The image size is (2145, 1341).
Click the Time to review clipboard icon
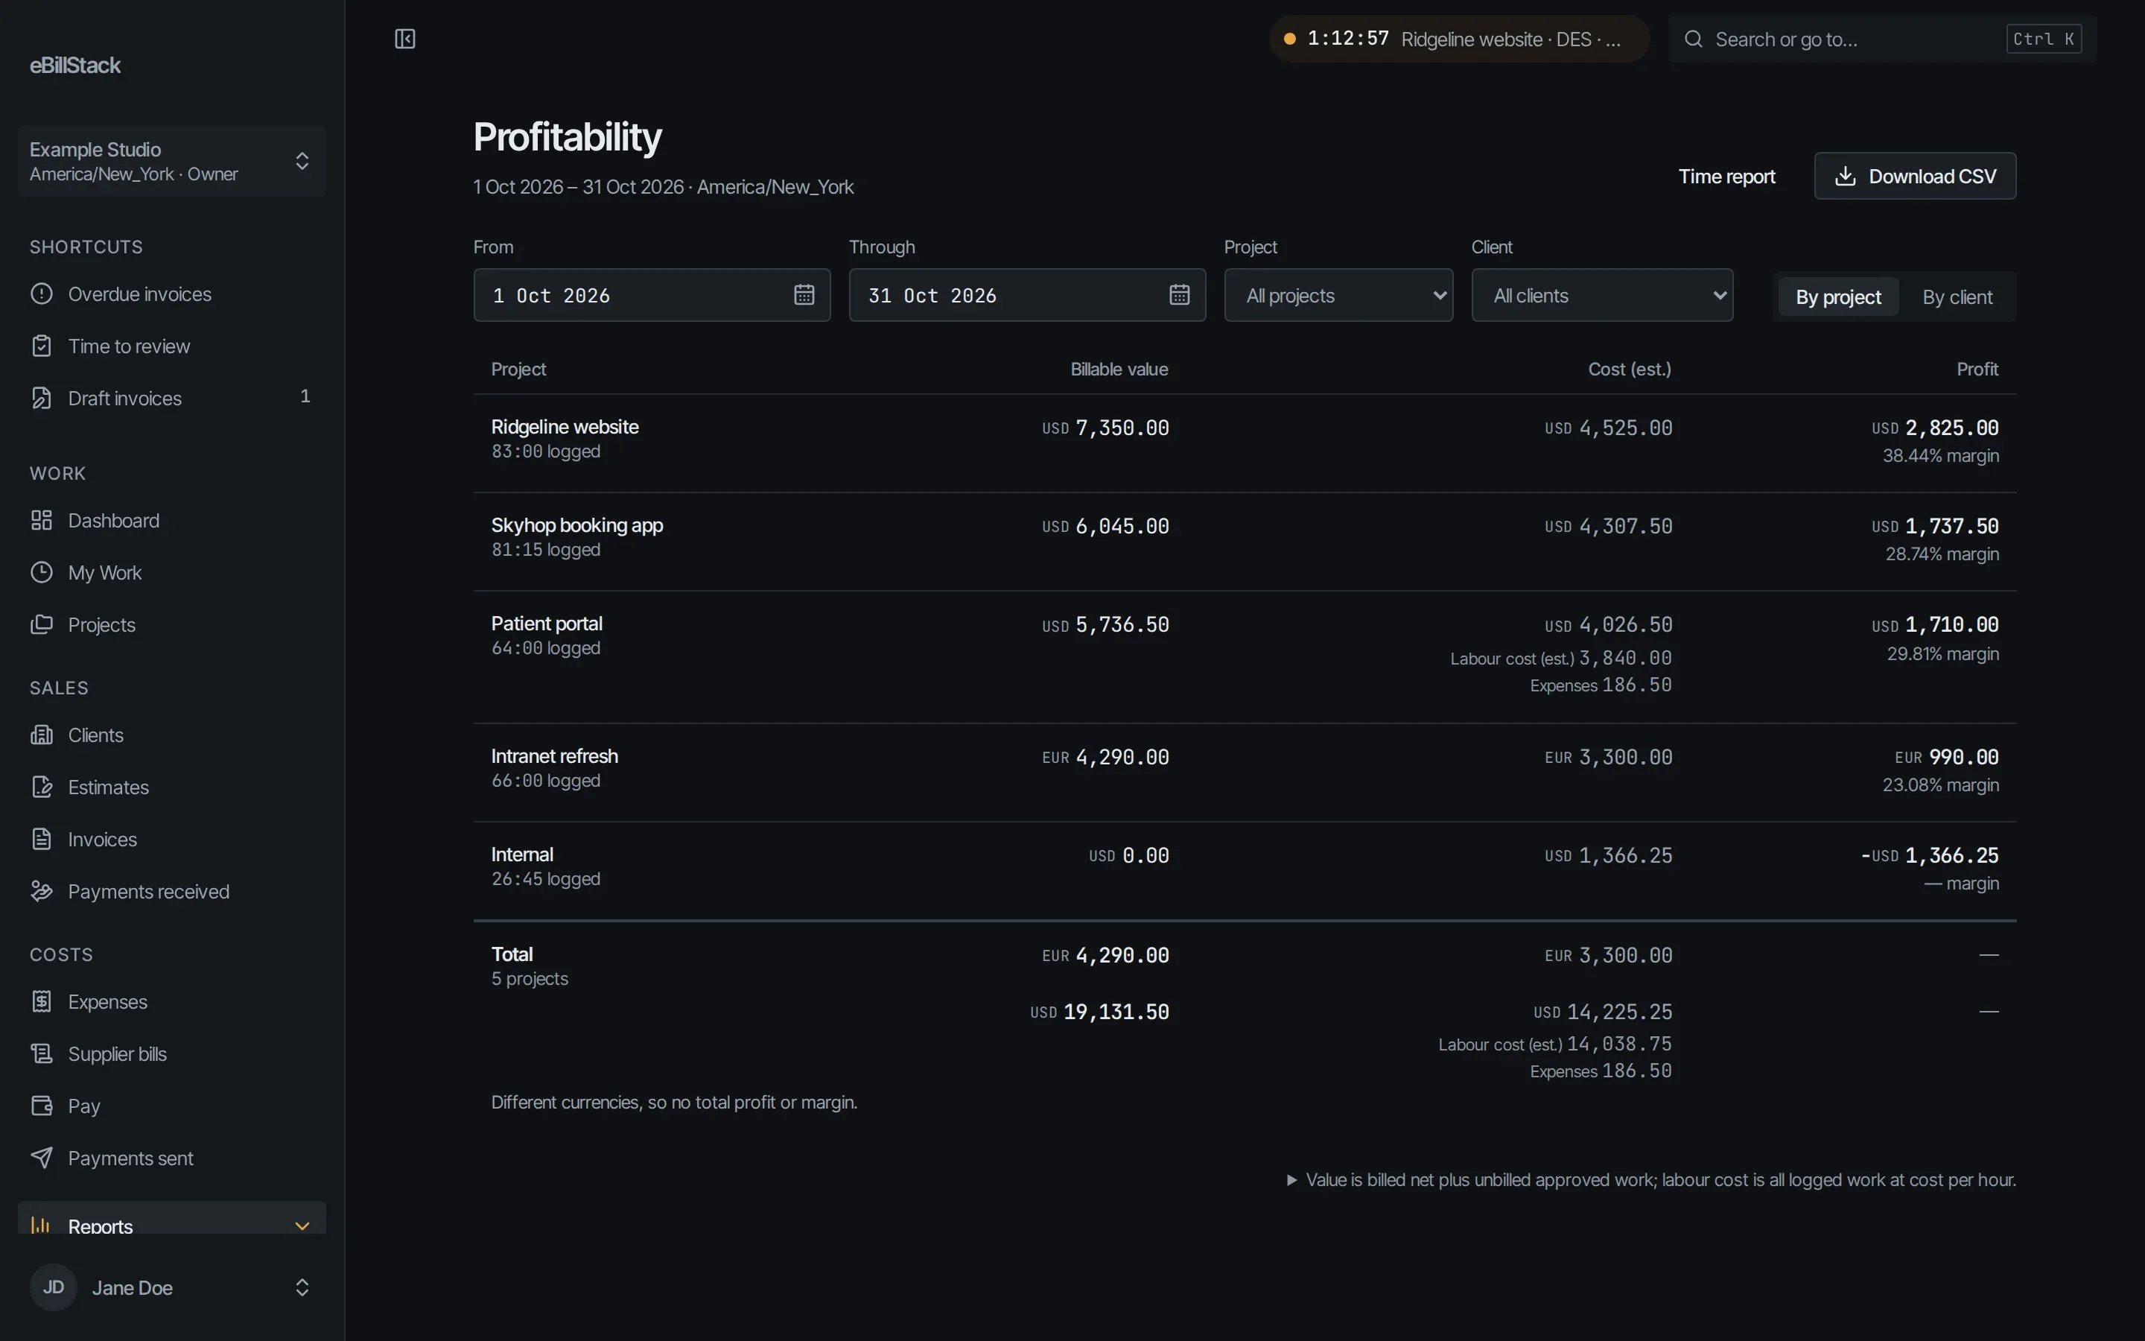tap(42, 346)
